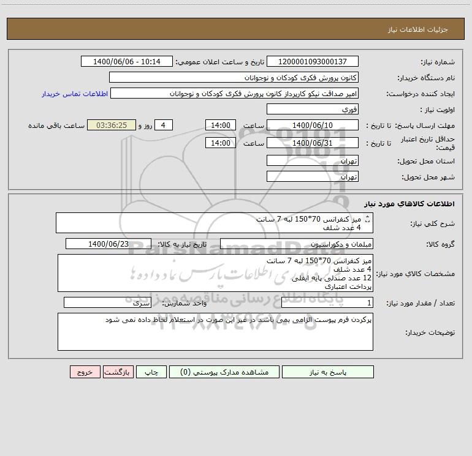Click the ایجاد کننده درخواست field

pos(234,93)
